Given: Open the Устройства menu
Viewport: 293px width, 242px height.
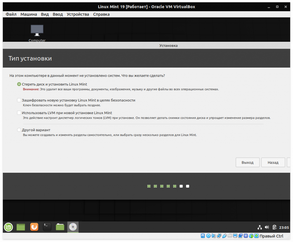Looking at the screenshot, I should pyautogui.click(x=78, y=14).
